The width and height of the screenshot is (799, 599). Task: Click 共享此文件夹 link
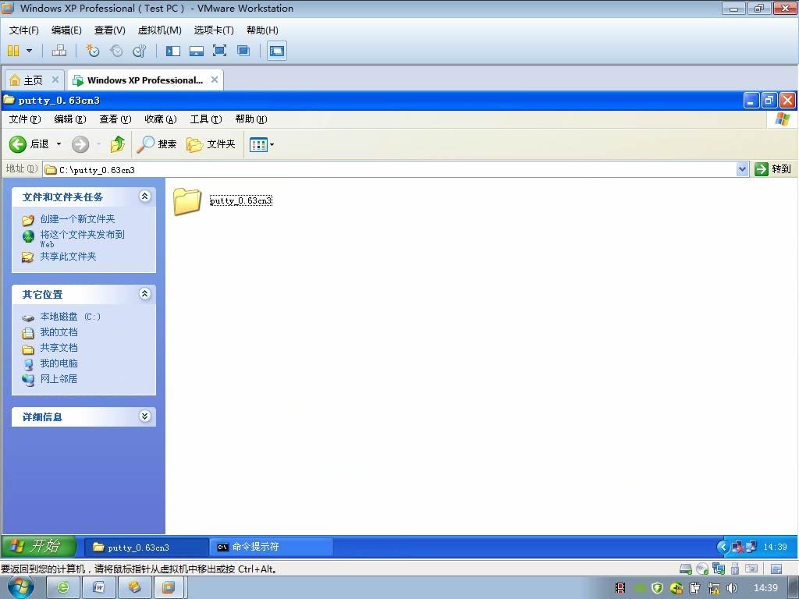pyautogui.click(x=69, y=256)
